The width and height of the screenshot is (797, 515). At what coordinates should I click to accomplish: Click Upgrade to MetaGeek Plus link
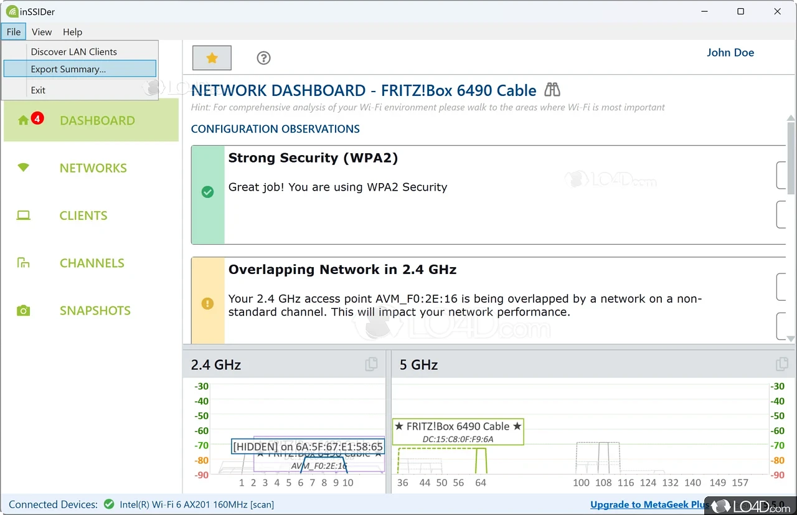click(649, 504)
